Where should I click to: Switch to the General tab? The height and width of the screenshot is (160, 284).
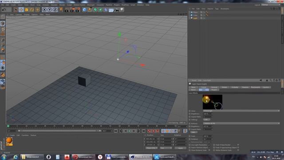click(214, 87)
